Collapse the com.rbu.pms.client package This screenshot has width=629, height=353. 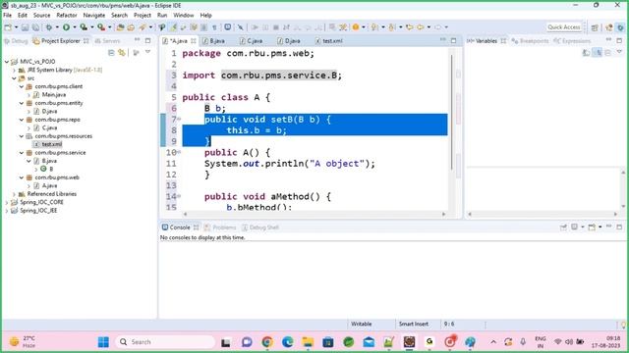22,86
